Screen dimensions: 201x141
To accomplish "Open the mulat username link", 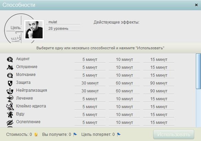I will [x=53, y=22].
